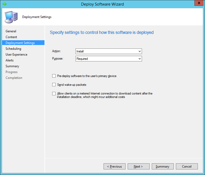
Task: Click the Deploy Software Wizard title bar
Action: [102, 4]
